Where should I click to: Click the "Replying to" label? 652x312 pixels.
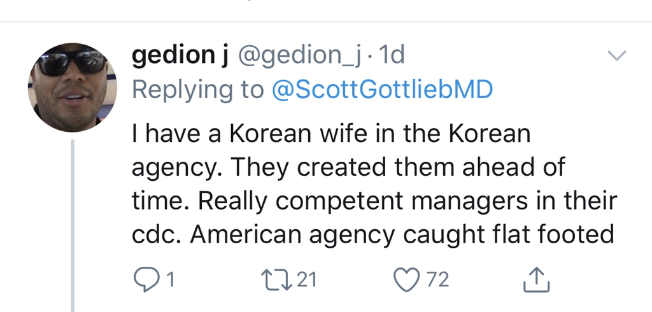coord(197,90)
